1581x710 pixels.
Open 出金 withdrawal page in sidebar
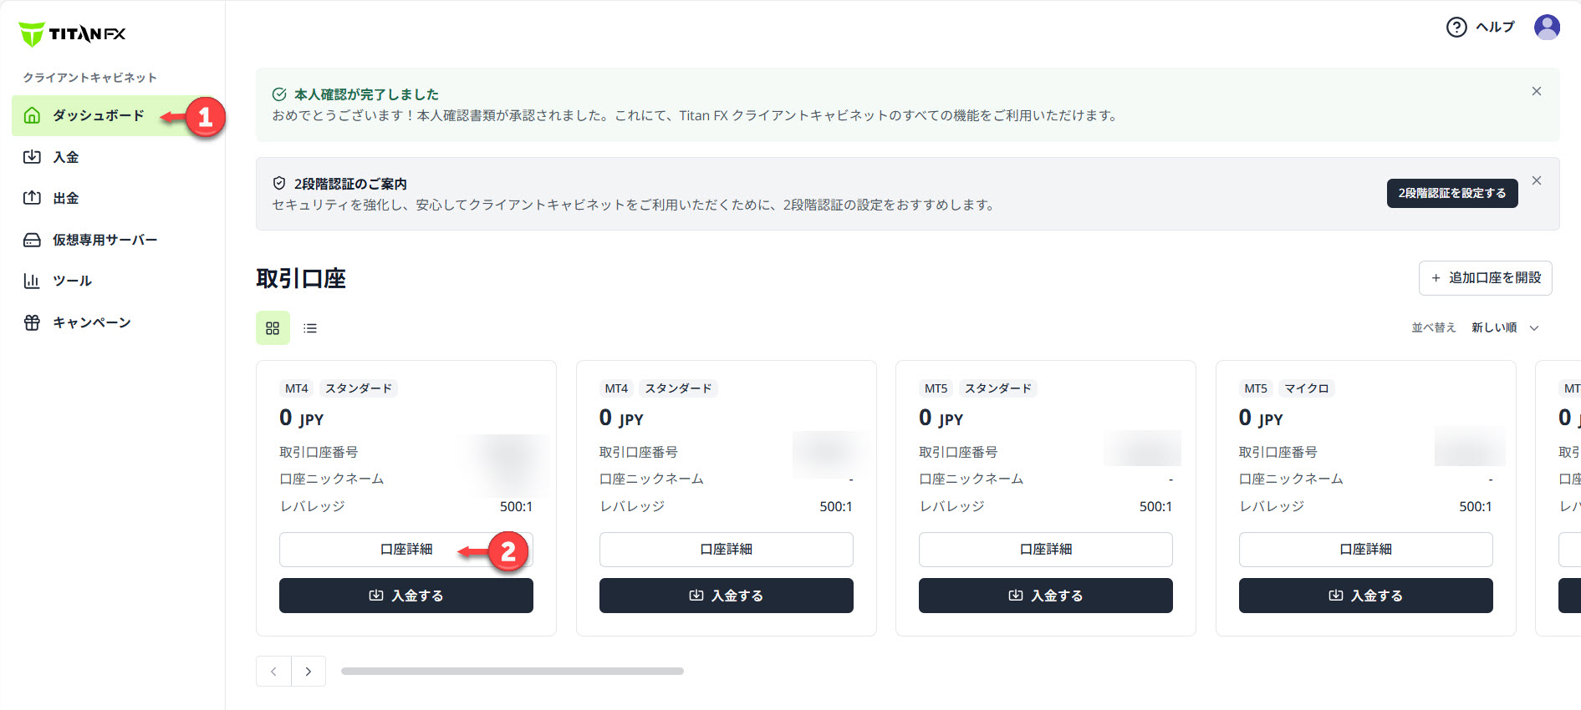click(65, 198)
